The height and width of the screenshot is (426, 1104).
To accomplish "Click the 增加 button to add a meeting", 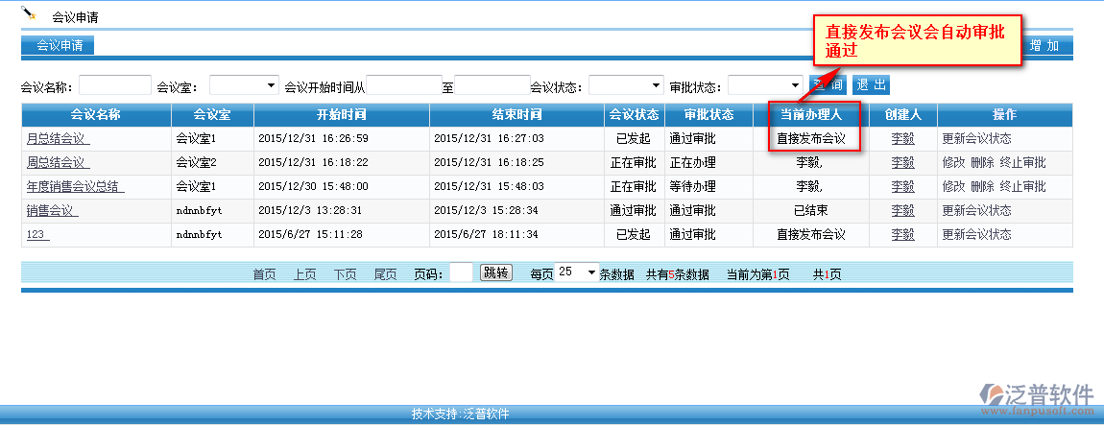I will coord(1044,45).
